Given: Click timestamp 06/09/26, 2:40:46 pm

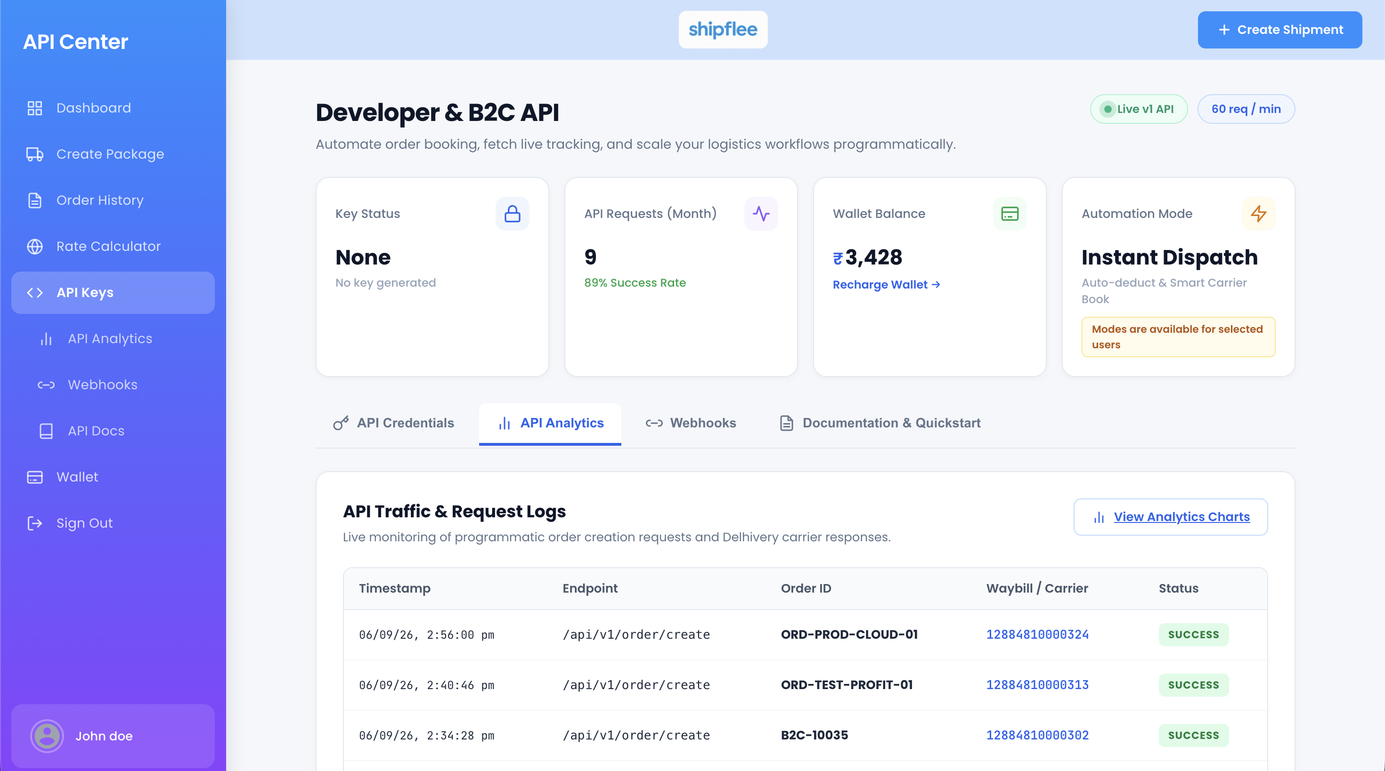Looking at the screenshot, I should click(426, 686).
